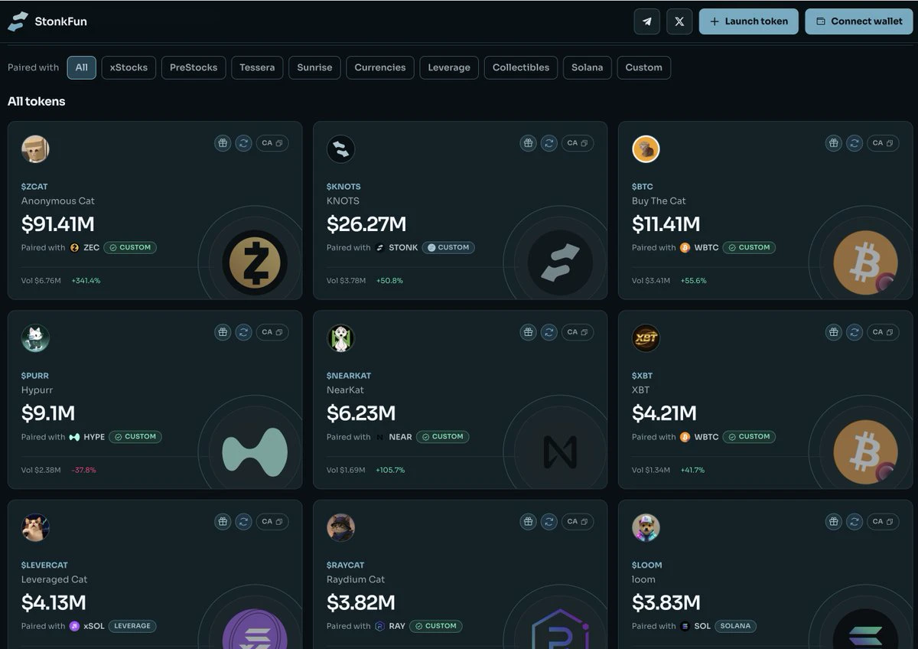918x649 pixels.
Task: Filter tokens by Currencies
Action: (380, 67)
